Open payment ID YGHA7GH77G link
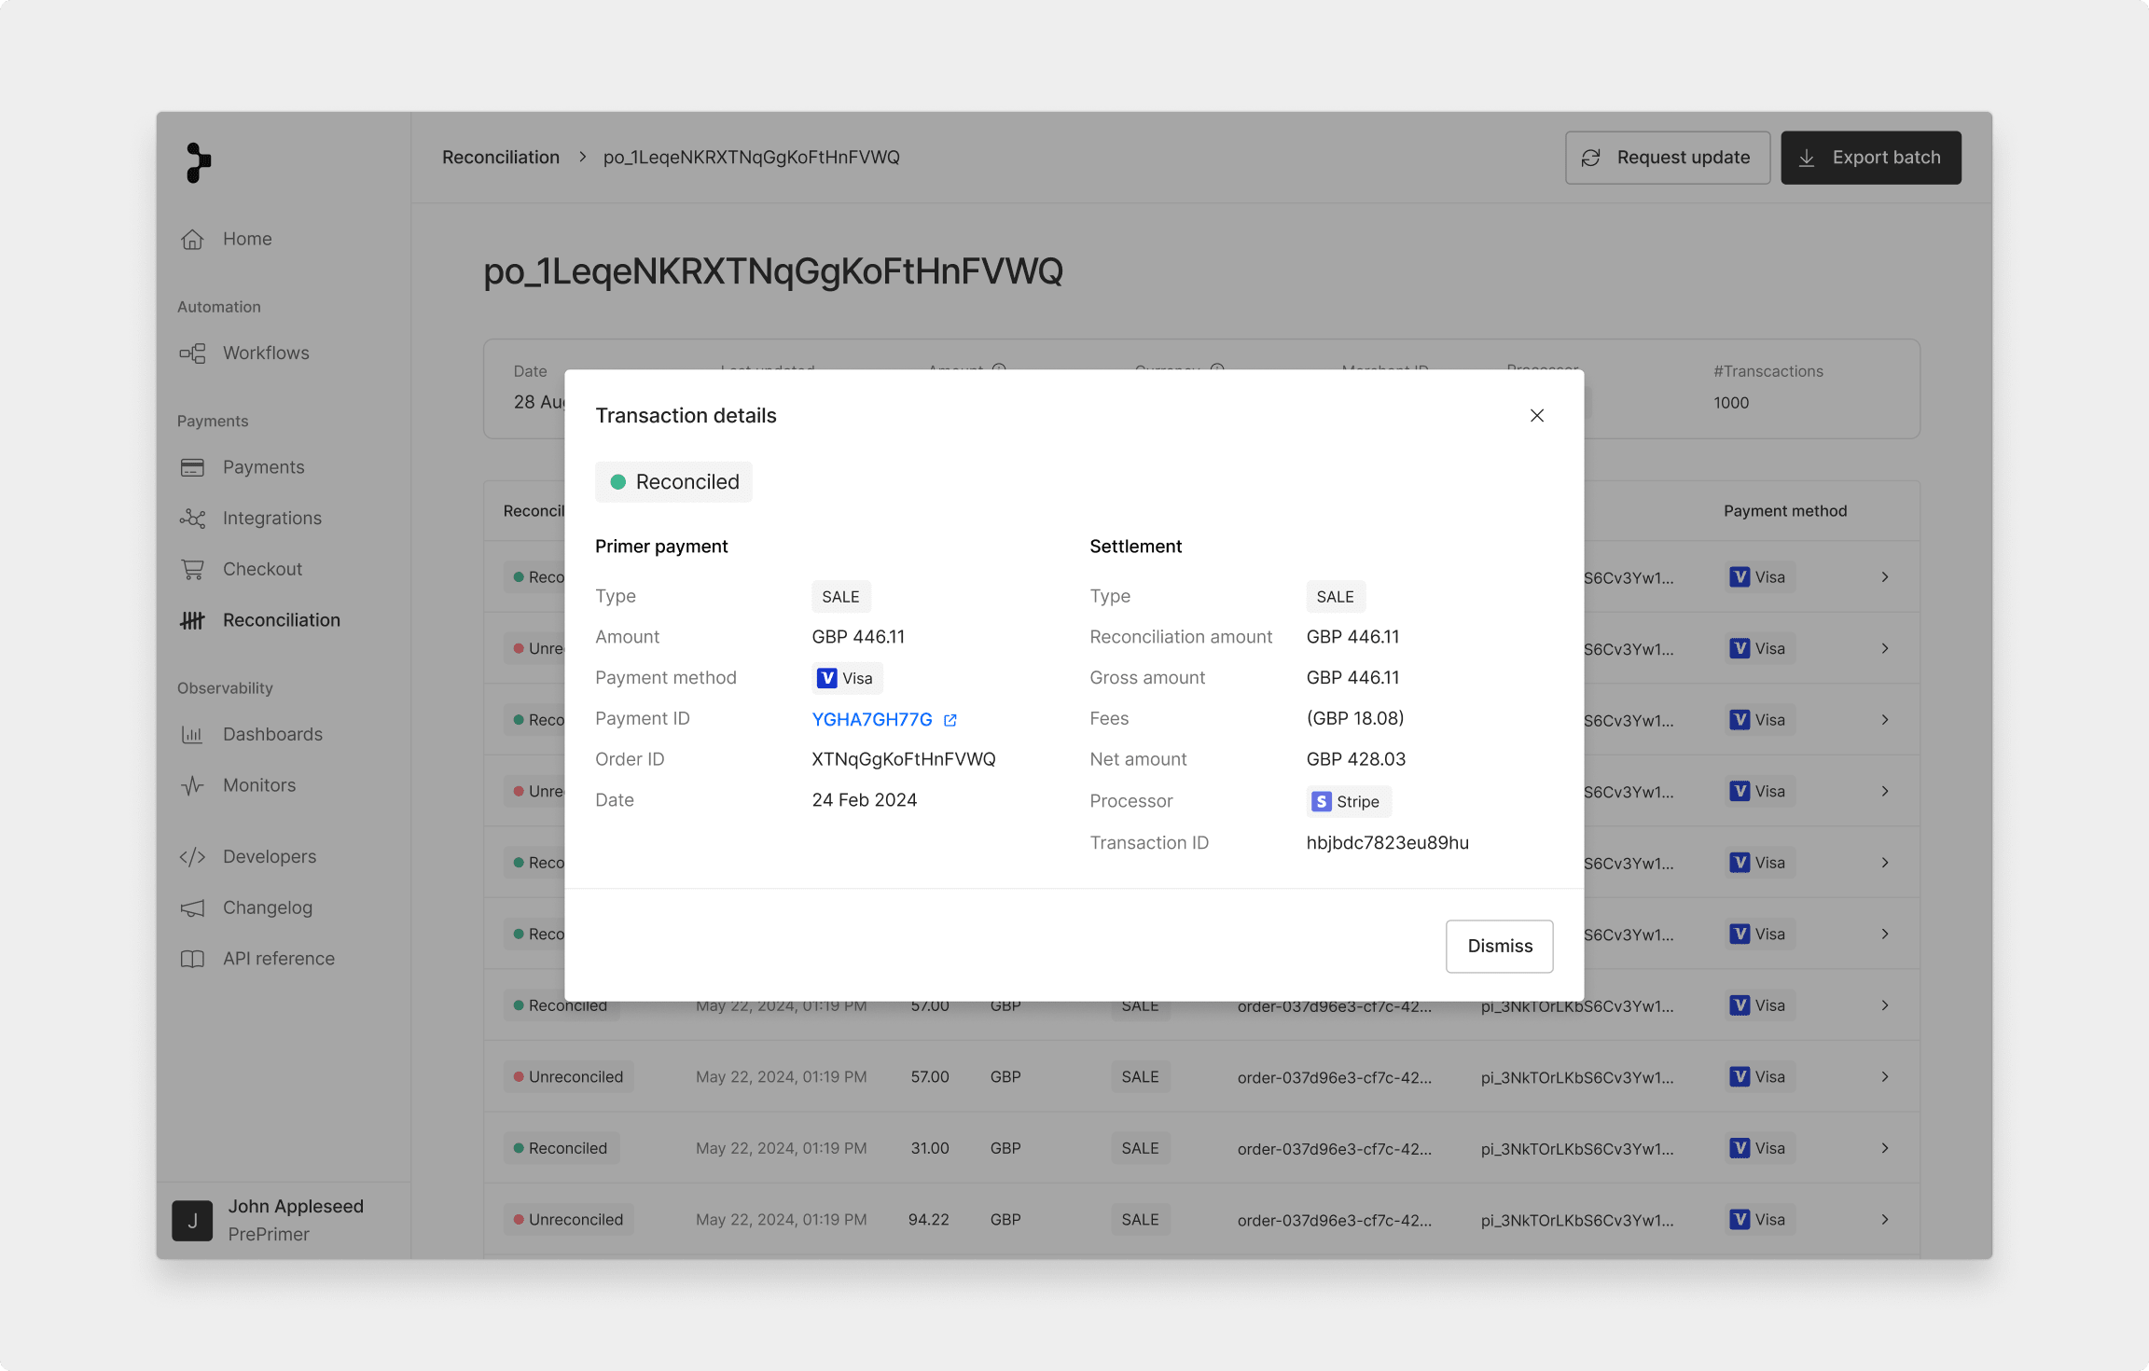This screenshot has width=2149, height=1371. pyautogui.click(x=872, y=719)
